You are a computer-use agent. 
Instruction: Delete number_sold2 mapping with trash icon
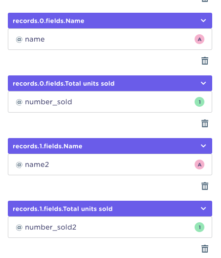205,249
